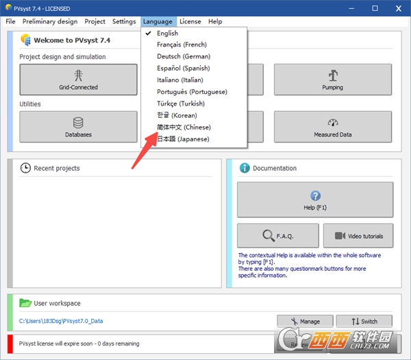The width and height of the screenshot is (411, 360).
Task: Click the video camera icon
Action: 340,236
